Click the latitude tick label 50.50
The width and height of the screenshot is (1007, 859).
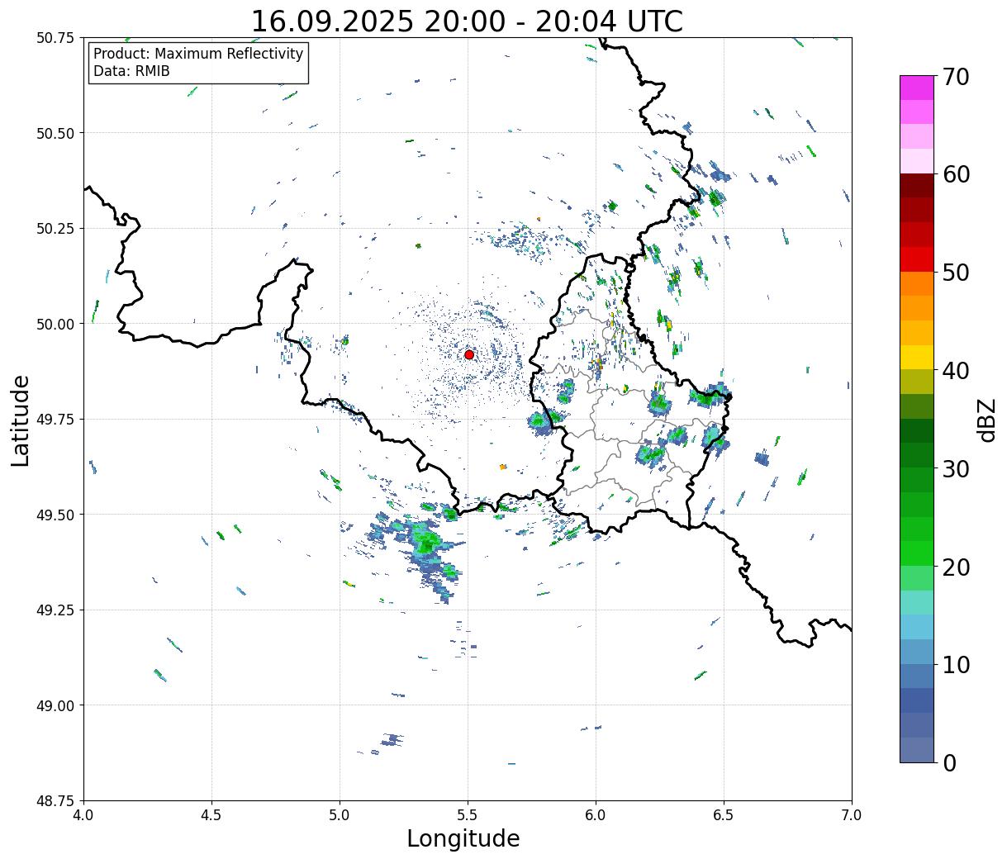pos(55,133)
